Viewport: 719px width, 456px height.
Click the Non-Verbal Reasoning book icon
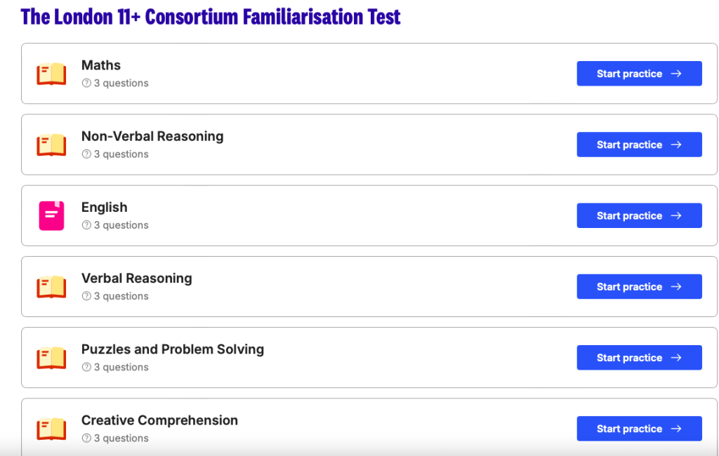[51, 145]
